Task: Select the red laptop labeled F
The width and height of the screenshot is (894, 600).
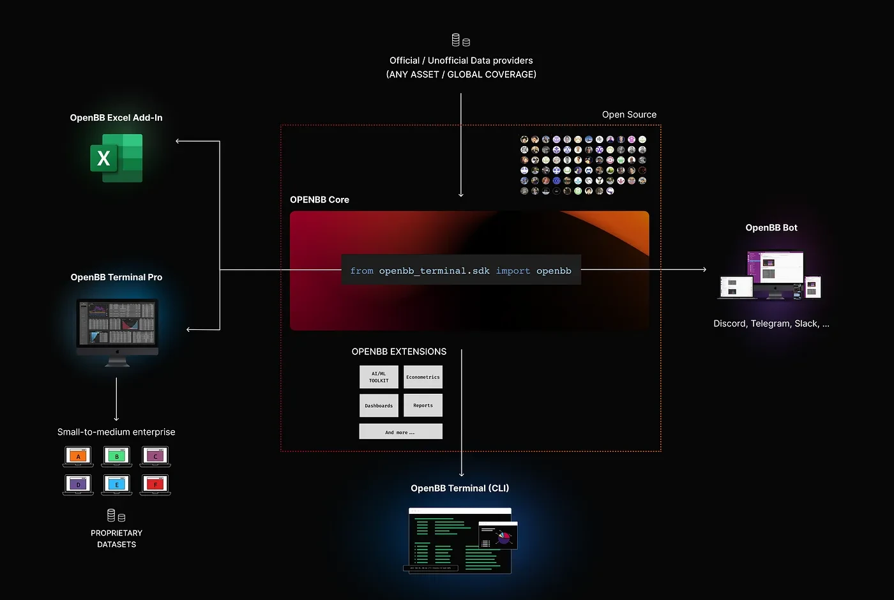Action: [155, 484]
